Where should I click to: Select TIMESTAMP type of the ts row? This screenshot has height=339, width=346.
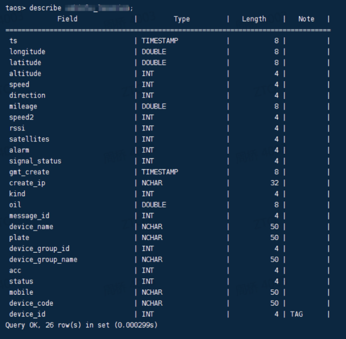click(x=160, y=41)
